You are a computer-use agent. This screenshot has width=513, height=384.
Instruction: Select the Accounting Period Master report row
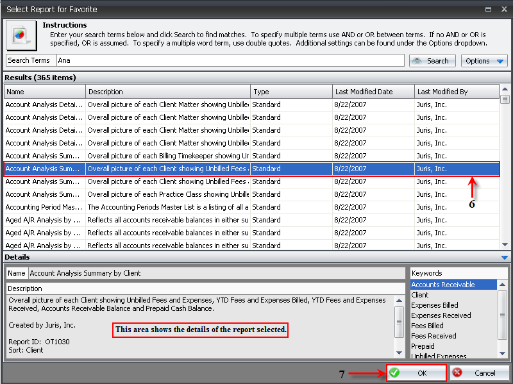pyautogui.click(x=44, y=207)
